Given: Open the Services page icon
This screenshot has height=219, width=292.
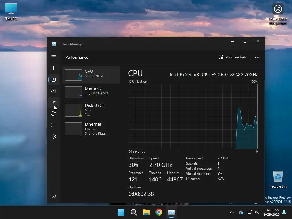Looking at the screenshot, I should coord(54,137).
